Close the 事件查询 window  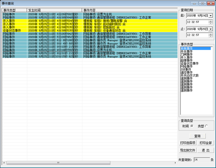[211, 3]
